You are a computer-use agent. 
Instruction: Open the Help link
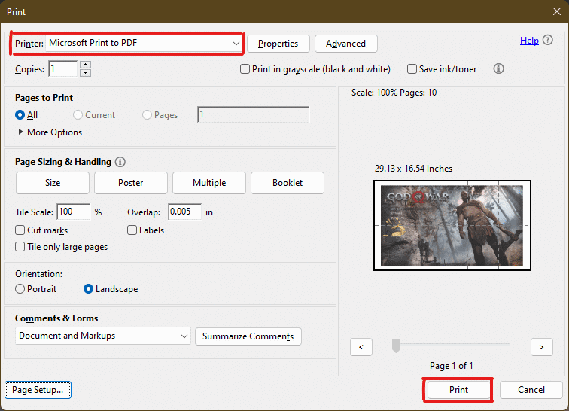(529, 41)
